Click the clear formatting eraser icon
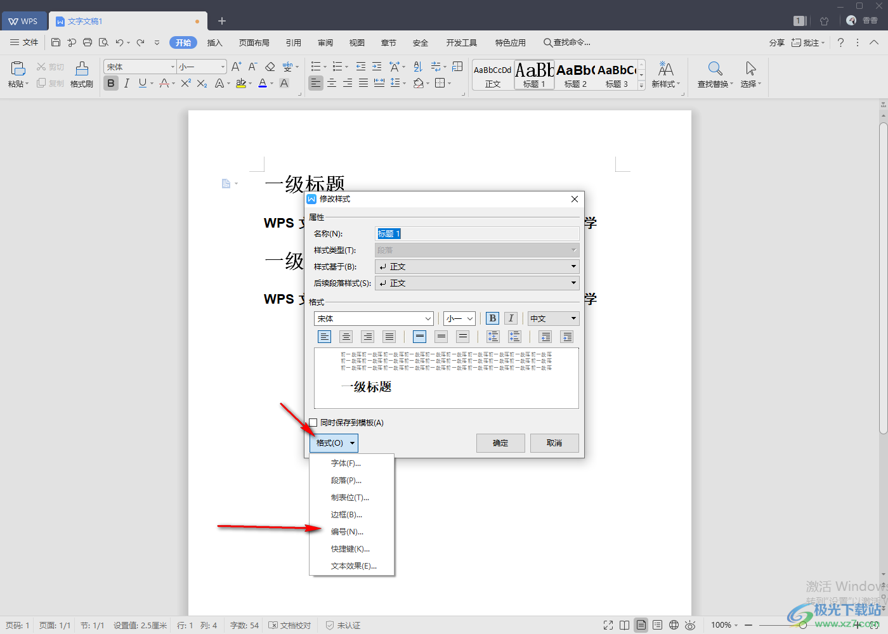Viewport: 888px width, 634px height. (270, 67)
